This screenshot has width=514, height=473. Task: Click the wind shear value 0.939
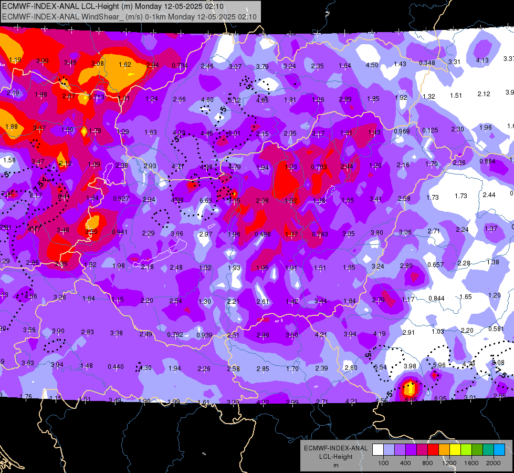pos(204,335)
